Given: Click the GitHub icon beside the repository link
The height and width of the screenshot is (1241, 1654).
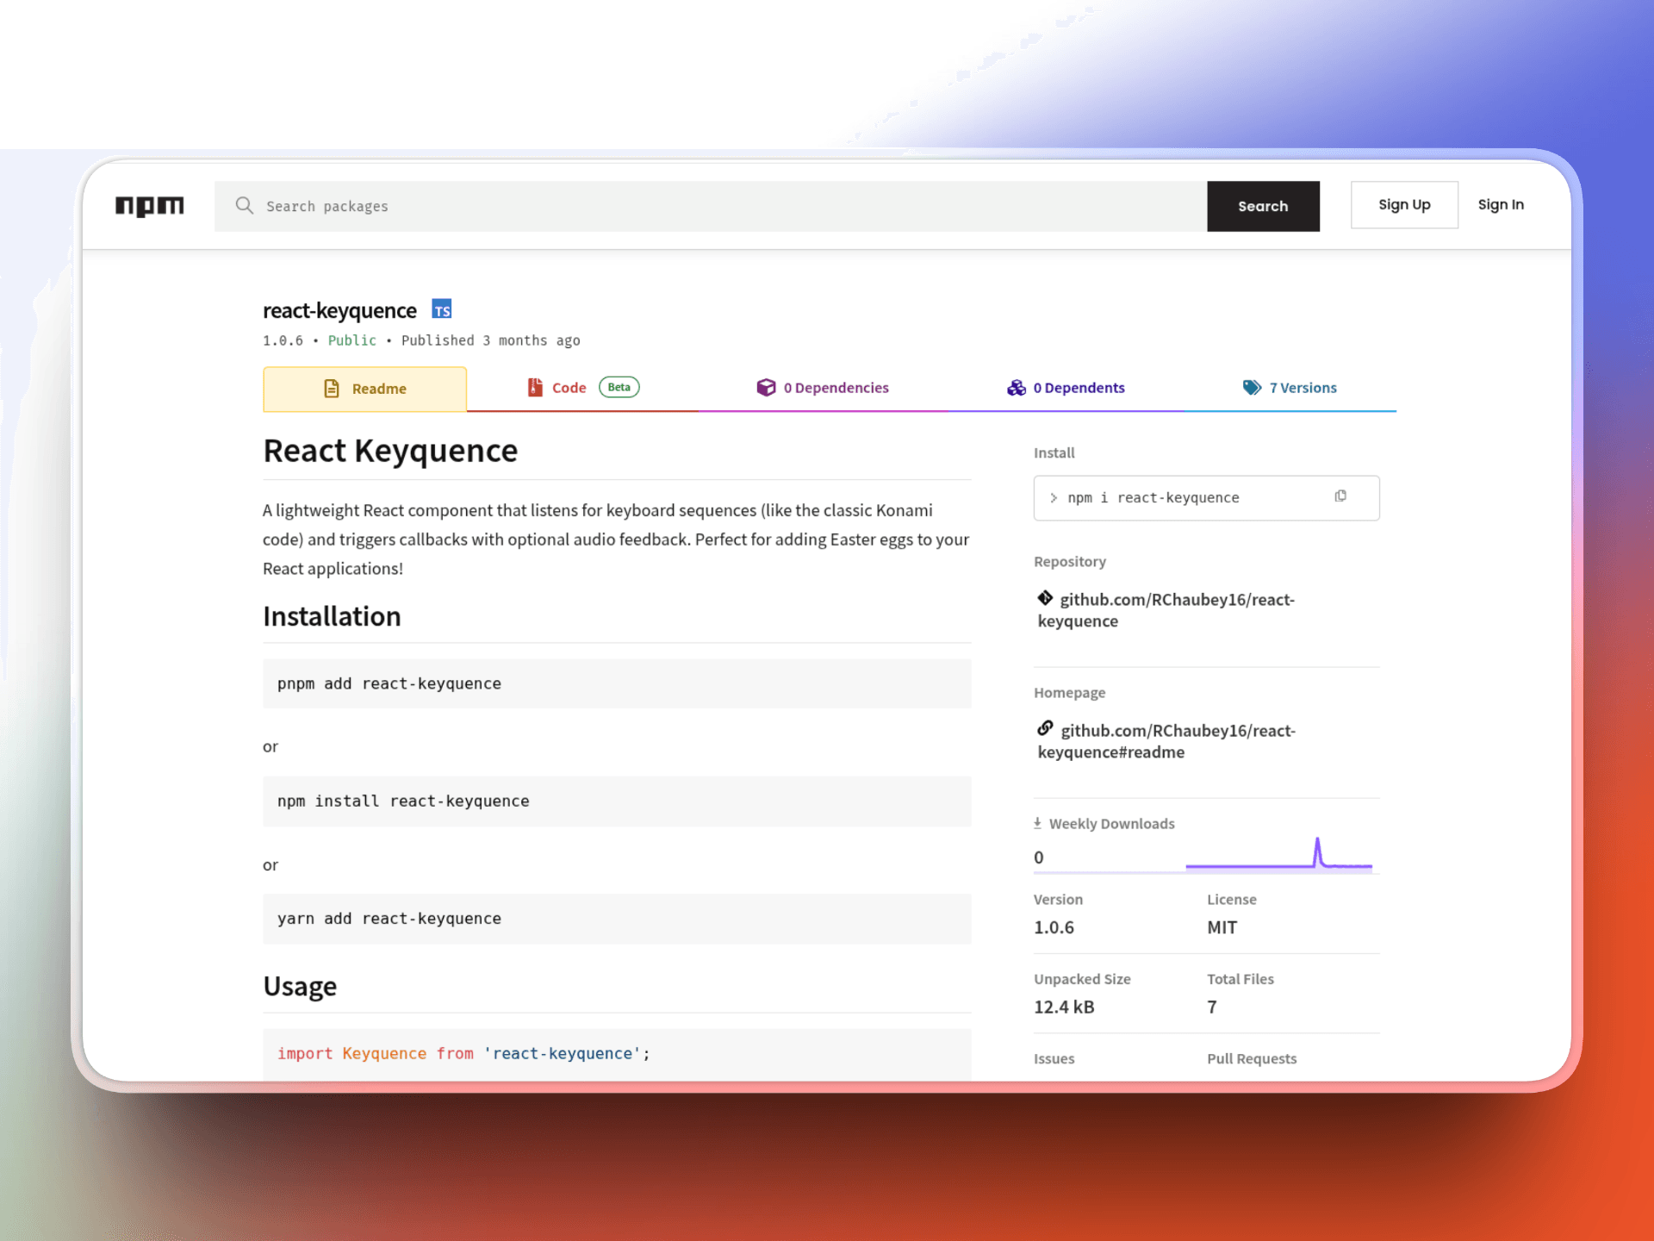Looking at the screenshot, I should pos(1045,598).
